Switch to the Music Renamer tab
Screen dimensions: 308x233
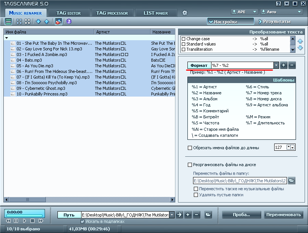(26, 13)
